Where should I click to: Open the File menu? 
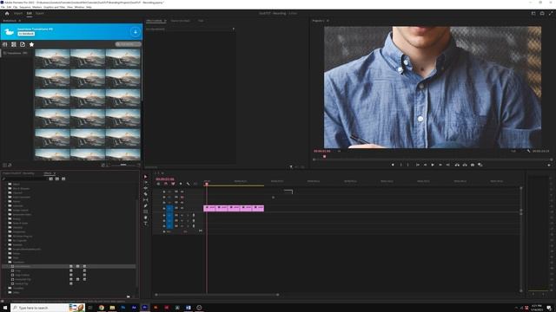(3, 7)
